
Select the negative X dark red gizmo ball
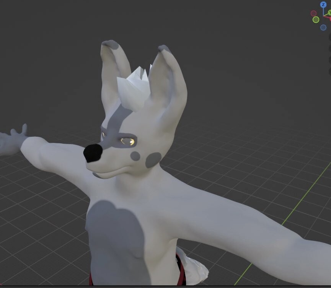click(314, 13)
